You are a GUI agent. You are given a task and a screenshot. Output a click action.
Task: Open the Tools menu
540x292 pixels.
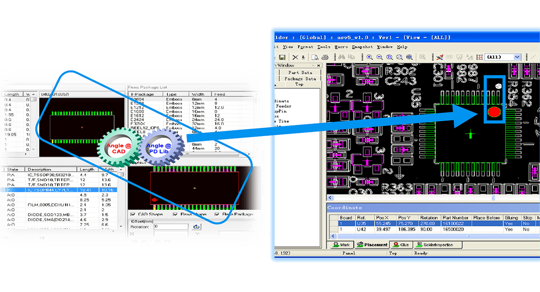click(324, 47)
